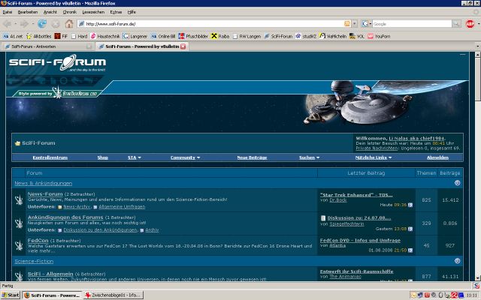Open the Chronik menu
This screenshot has width=481, height=300.
[69, 12]
